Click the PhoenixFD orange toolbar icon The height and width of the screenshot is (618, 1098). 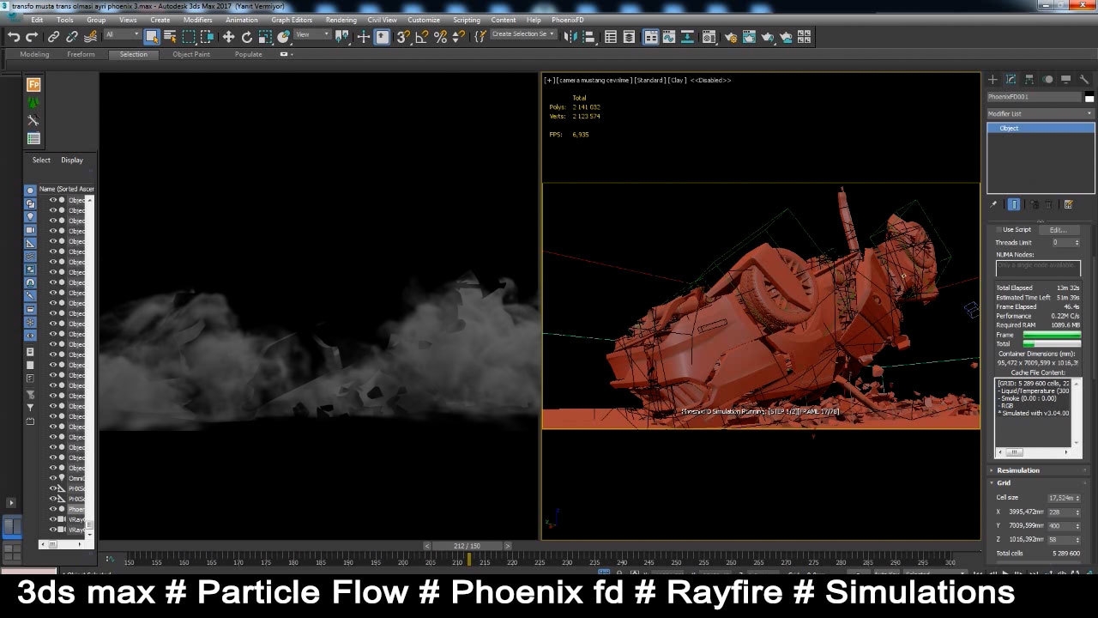[x=33, y=85]
